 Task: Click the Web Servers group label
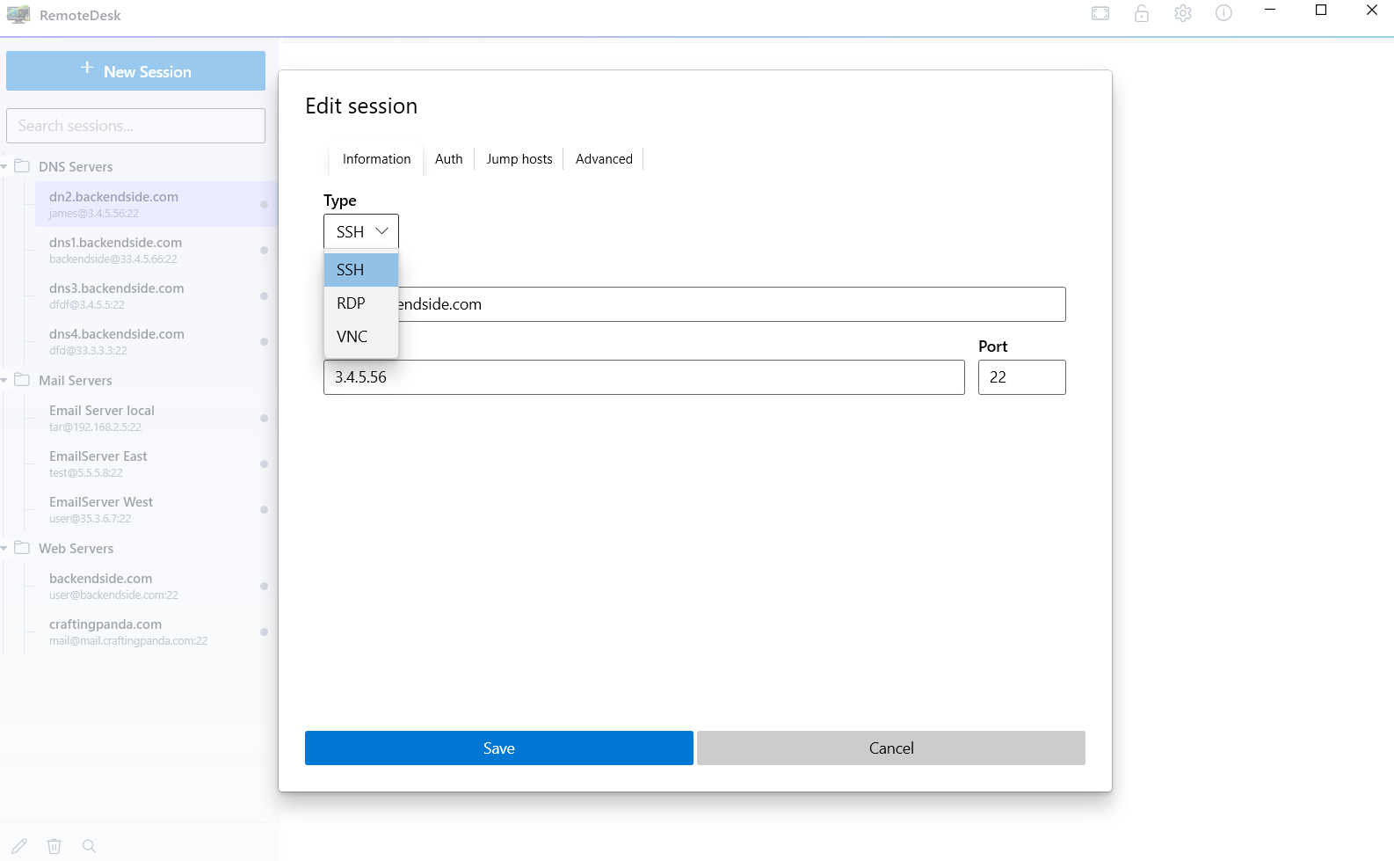(x=76, y=549)
